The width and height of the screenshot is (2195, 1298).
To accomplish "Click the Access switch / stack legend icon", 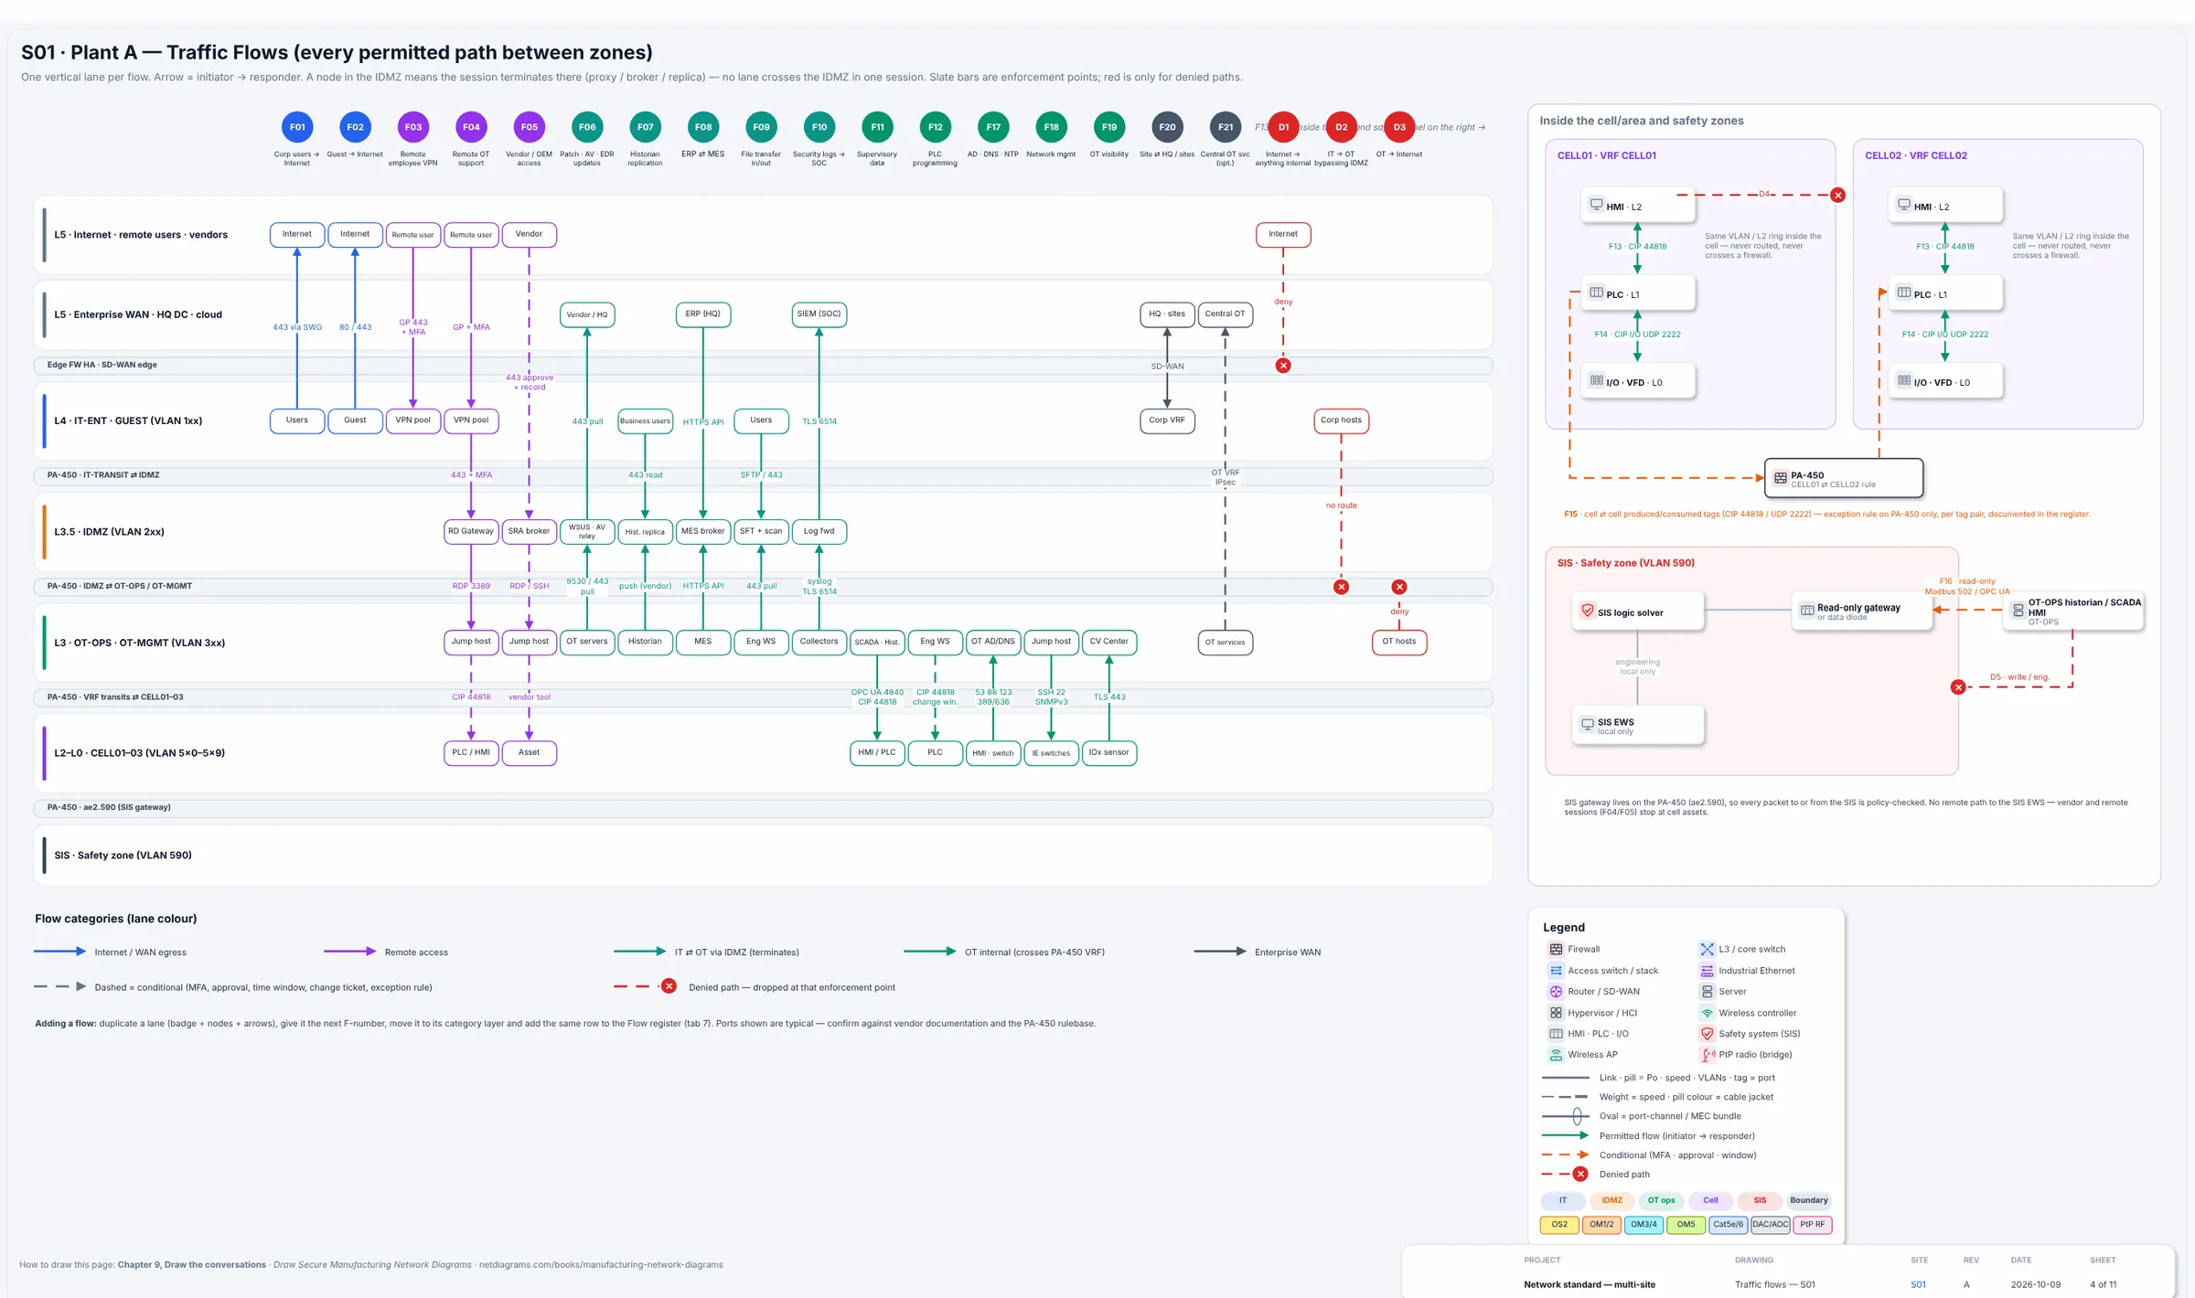I will click(x=1556, y=971).
